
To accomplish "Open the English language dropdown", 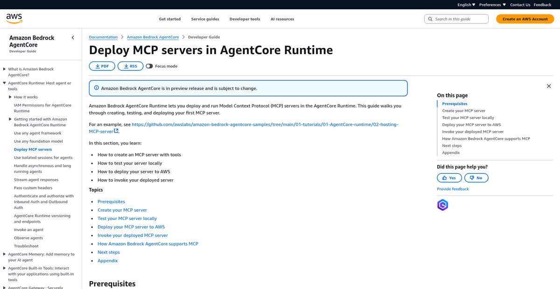I will tap(466, 5).
